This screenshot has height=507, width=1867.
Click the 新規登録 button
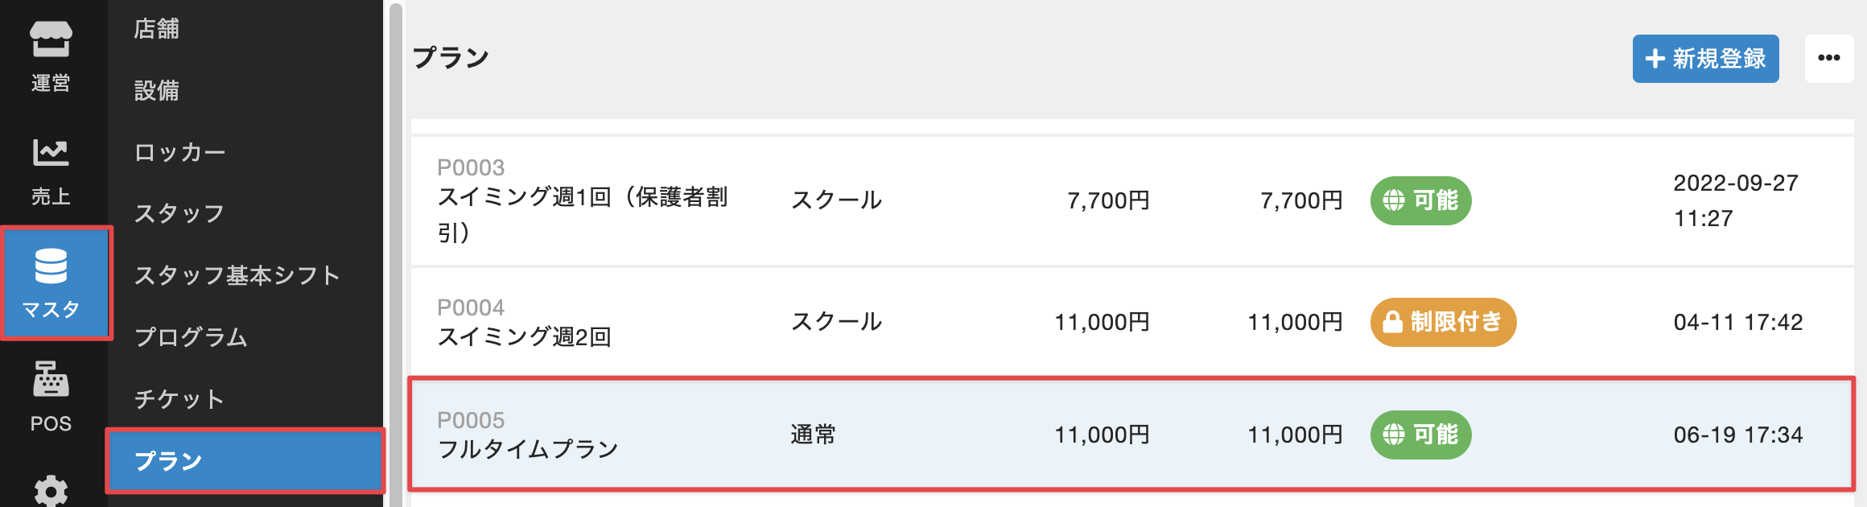pos(1705,58)
